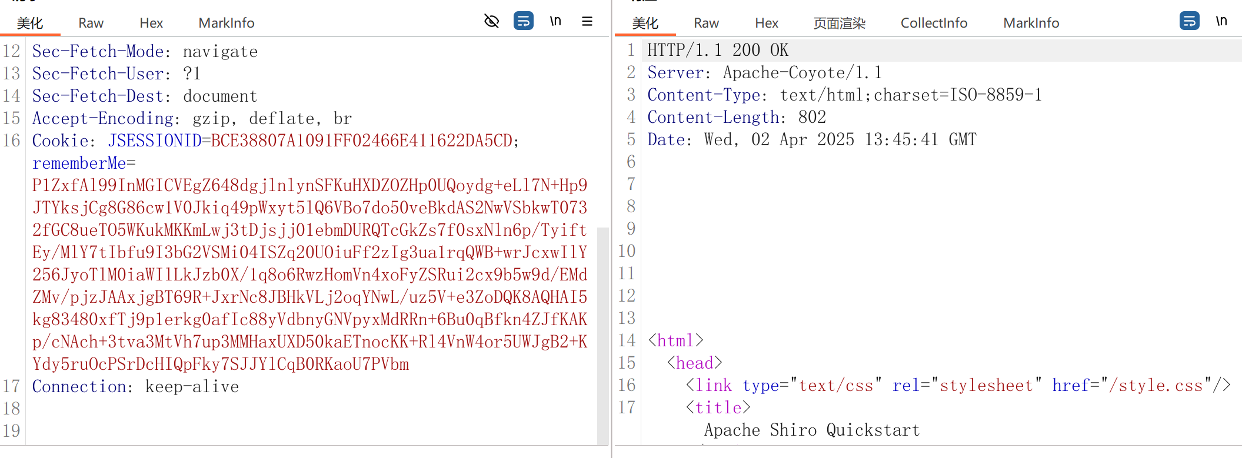The width and height of the screenshot is (1242, 458).
Task: Show newline characters in response panel
Action: click(1221, 22)
